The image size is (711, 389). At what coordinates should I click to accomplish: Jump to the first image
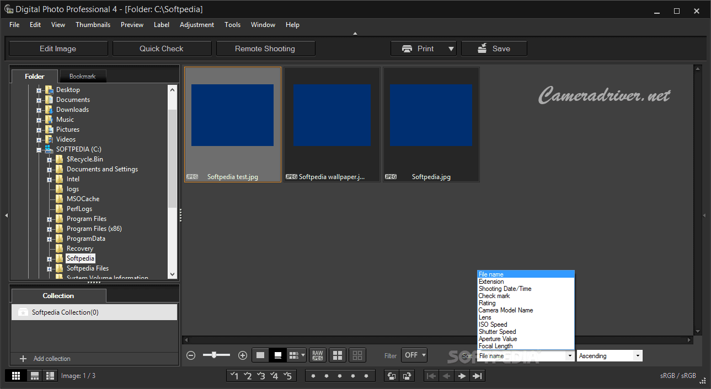431,376
